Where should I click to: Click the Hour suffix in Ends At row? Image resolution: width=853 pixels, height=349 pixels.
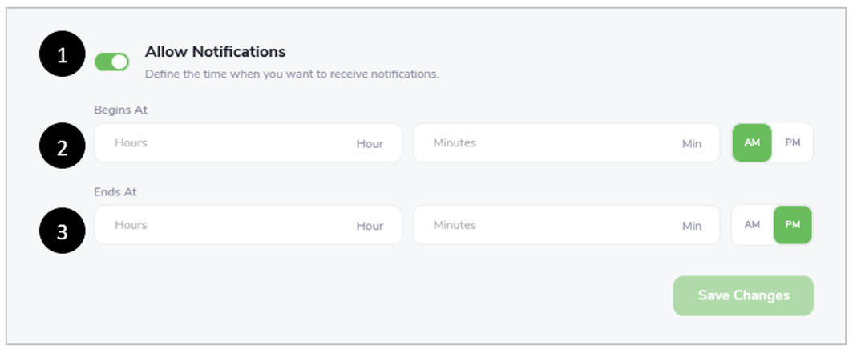click(x=370, y=226)
